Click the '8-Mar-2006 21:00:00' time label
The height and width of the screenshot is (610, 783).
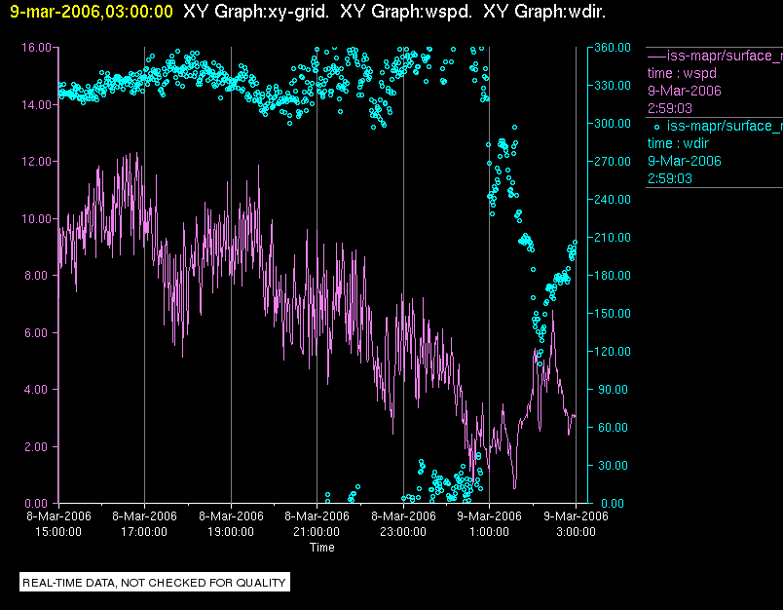click(317, 523)
